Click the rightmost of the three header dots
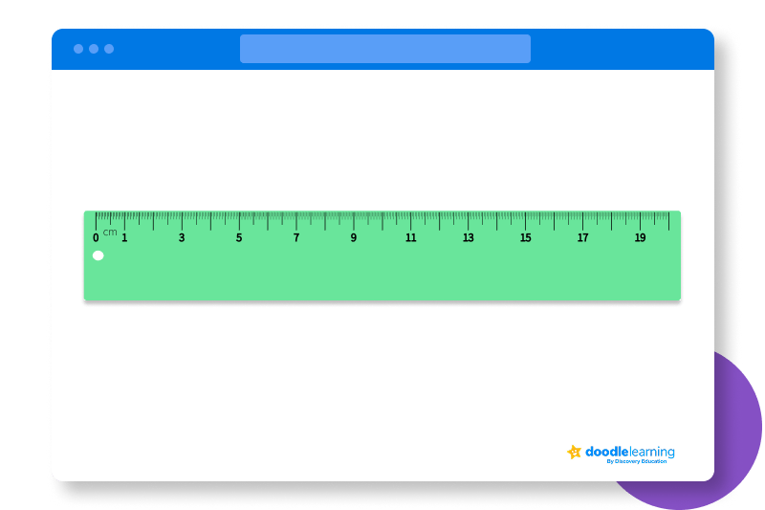765x510 pixels. click(x=109, y=49)
